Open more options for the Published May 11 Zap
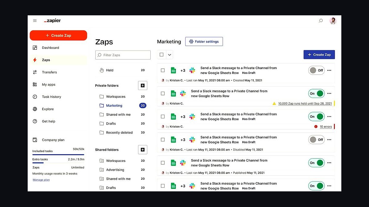The width and height of the screenshot is (369, 207). pyautogui.click(x=329, y=163)
